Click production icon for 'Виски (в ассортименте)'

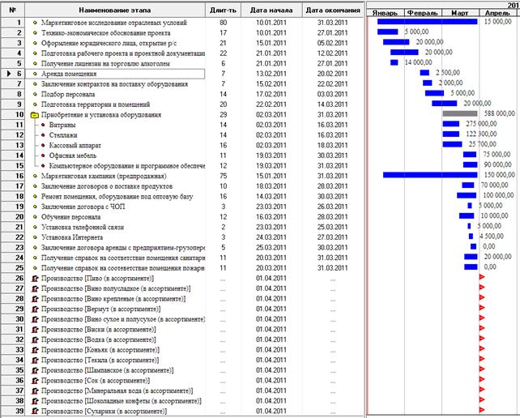[35, 329]
